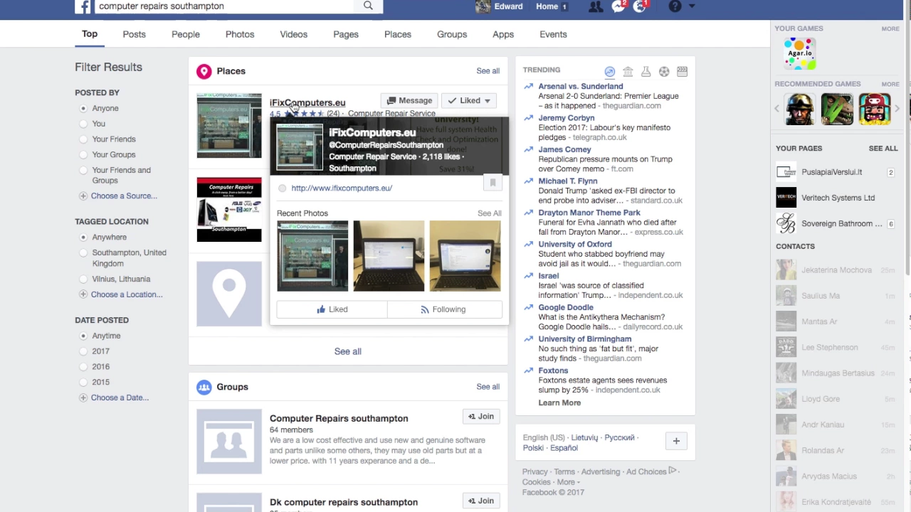Select 2017 date posted radio
911x512 pixels.
(x=83, y=351)
